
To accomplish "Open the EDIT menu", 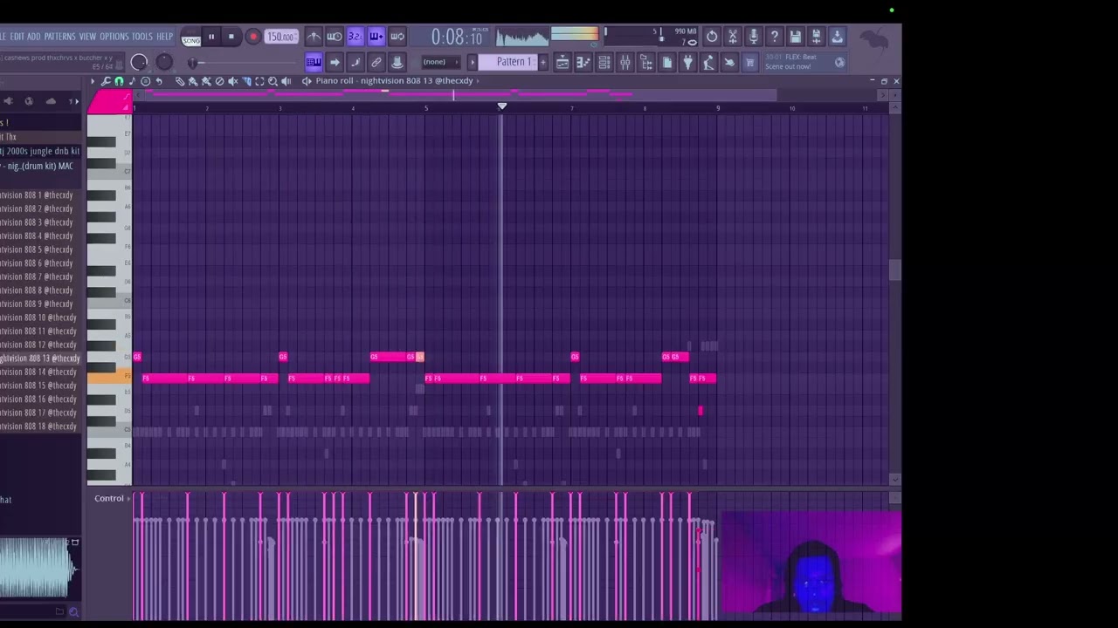I will (17, 37).
